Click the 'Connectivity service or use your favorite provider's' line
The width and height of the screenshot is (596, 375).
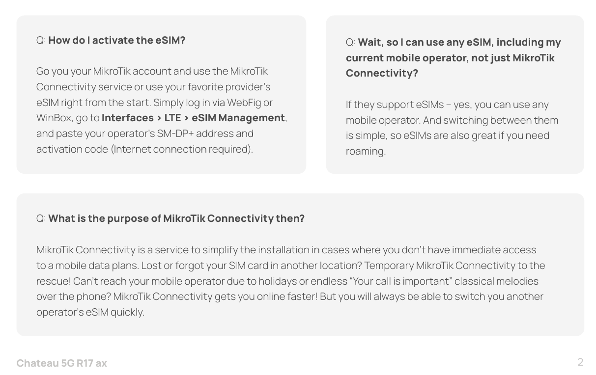click(x=153, y=87)
